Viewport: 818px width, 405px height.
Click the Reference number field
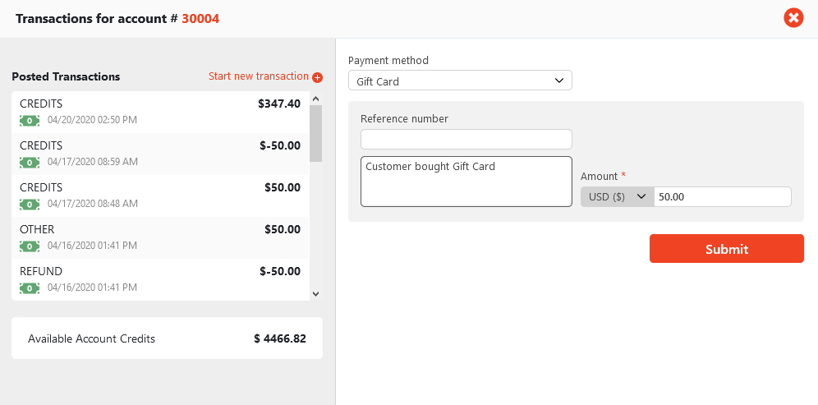[466, 139]
